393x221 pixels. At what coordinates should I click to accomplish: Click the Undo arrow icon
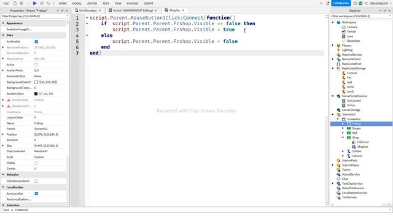tap(48, 3)
